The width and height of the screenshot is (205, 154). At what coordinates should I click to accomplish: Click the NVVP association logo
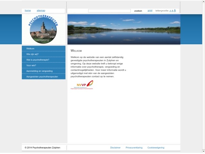(x=82, y=85)
